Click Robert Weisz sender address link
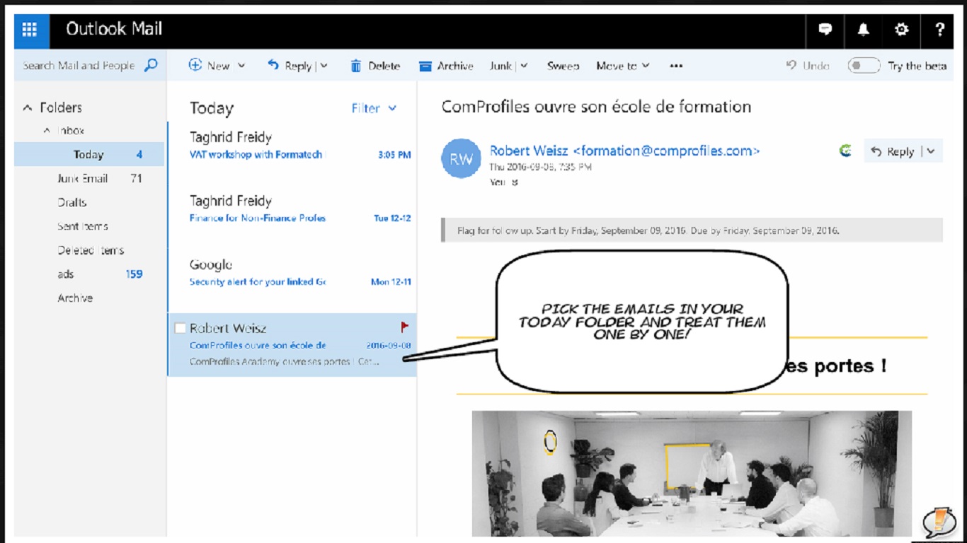The height and width of the screenshot is (543, 967). [x=625, y=151]
